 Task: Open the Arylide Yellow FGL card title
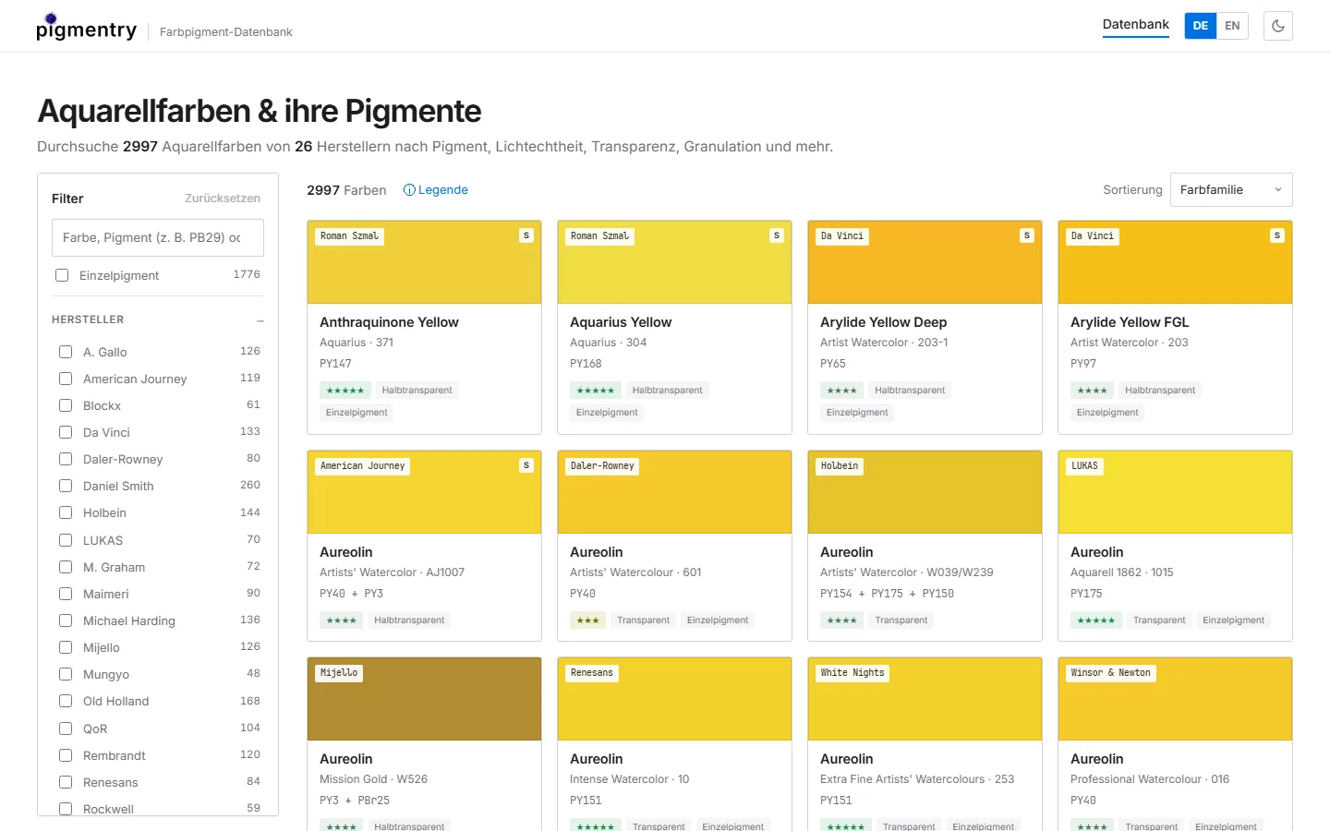coord(1130,322)
